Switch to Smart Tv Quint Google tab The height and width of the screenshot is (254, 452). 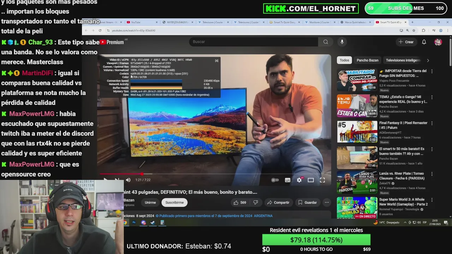pos(284,22)
